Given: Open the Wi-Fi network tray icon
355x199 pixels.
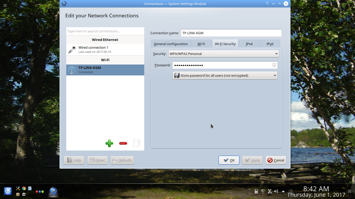Looking at the screenshot, I should (263, 191).
